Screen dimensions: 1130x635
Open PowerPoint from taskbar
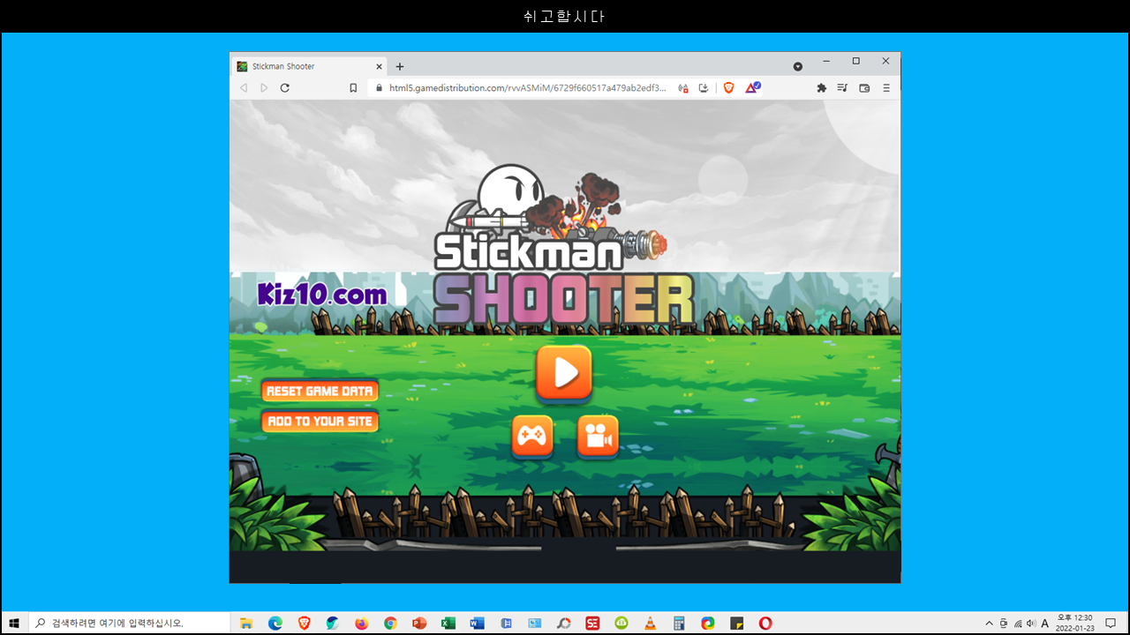click(419, 624)
